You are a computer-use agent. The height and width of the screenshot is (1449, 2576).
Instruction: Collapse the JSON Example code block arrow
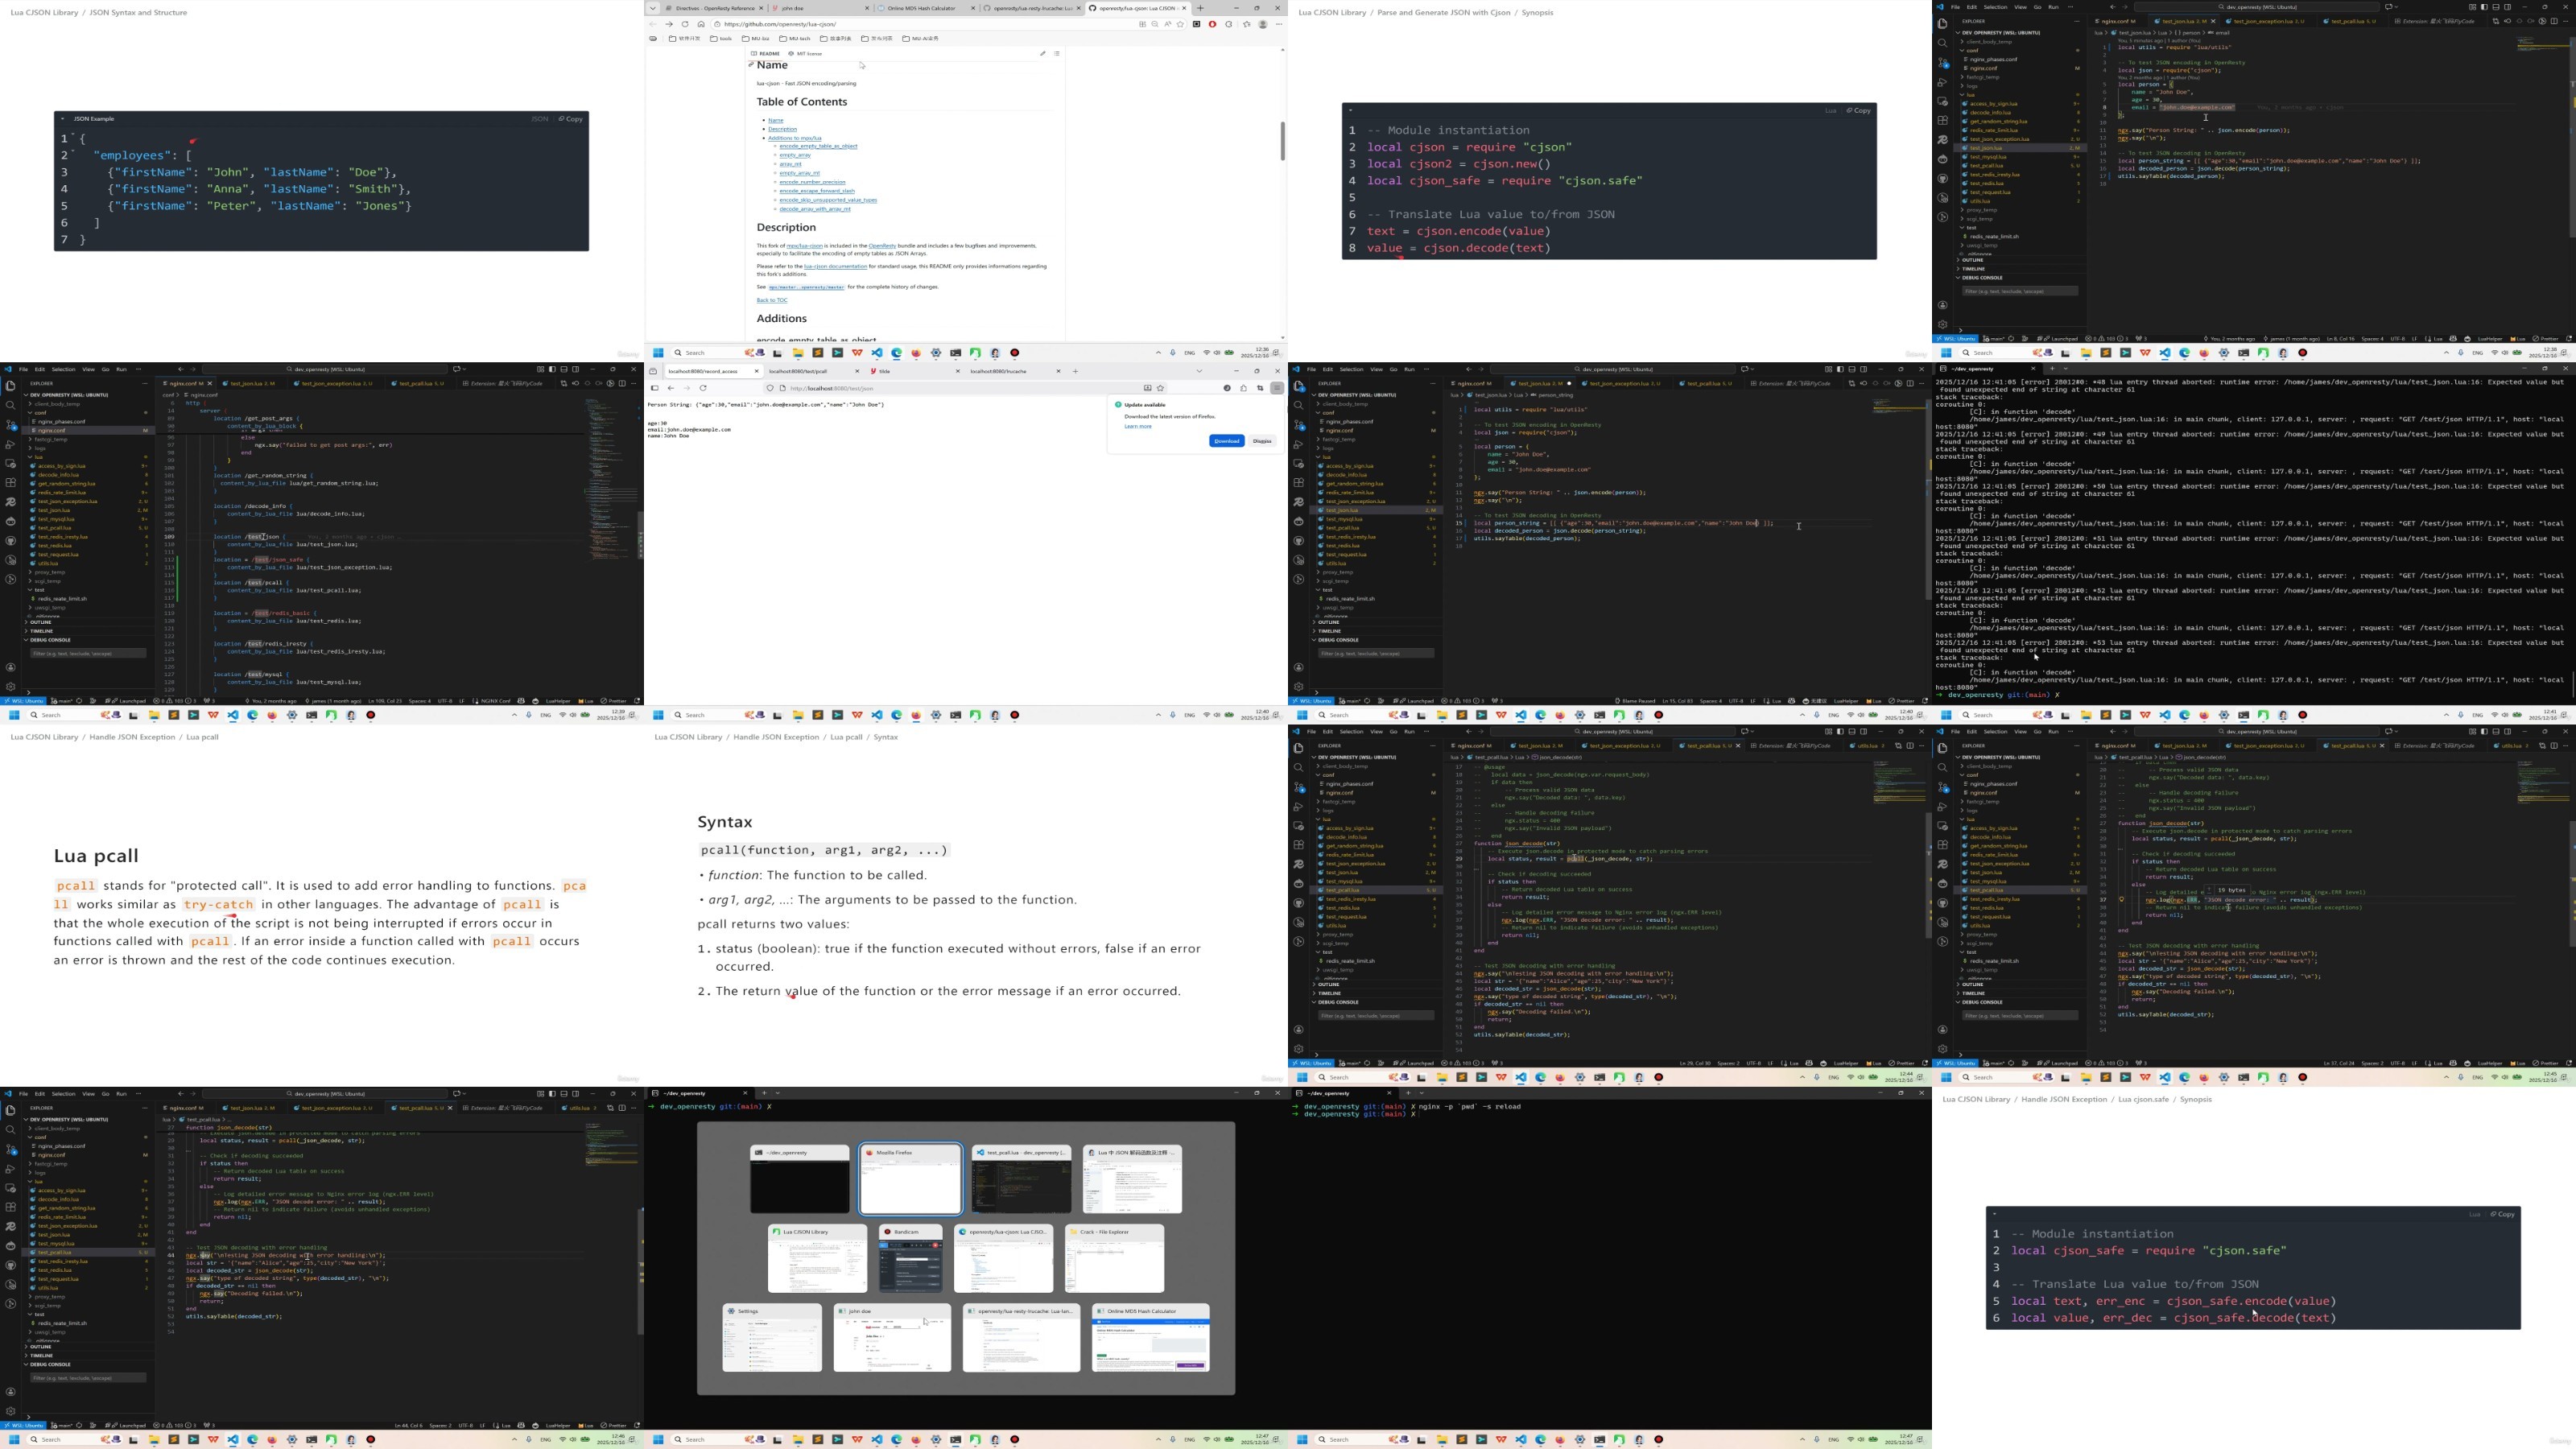(x=62, y=119)
